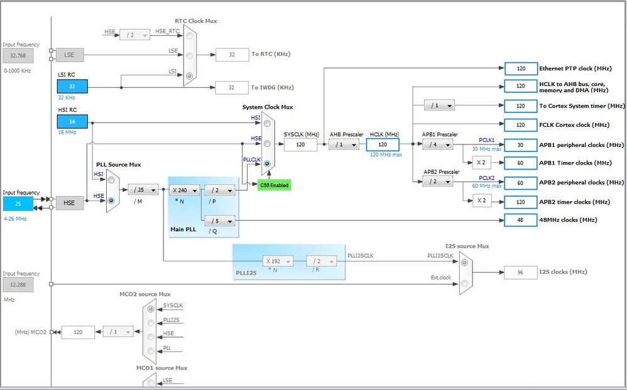The image size is (627, 390).
Task: Select PLLI2S in MCO2 source Mux
Action: 151,323
